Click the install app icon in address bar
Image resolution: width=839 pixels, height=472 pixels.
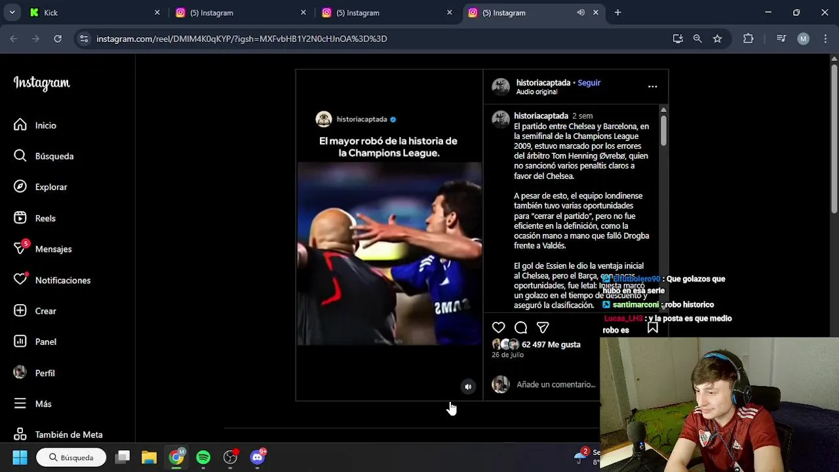[678, 39]
